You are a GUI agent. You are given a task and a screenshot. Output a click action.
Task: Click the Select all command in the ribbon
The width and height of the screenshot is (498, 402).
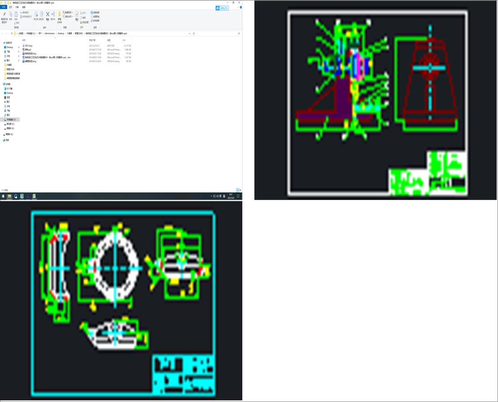pos(95,13)
